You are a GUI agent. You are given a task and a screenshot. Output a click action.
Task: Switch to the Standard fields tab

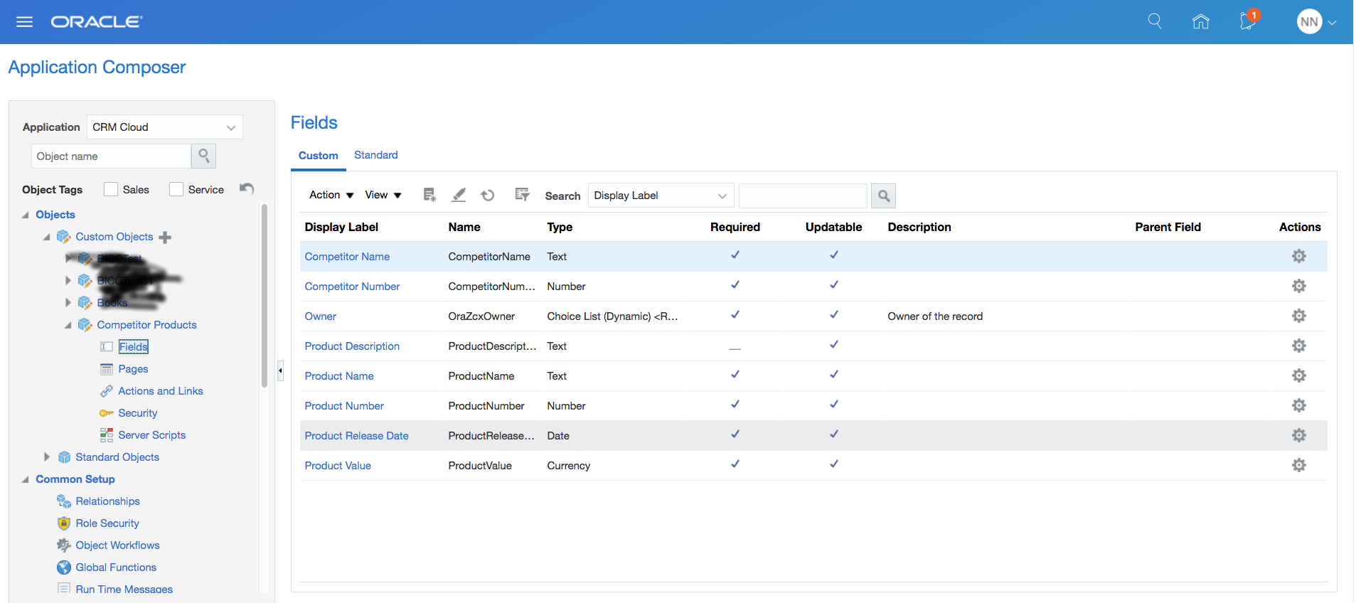coord(375,155)
